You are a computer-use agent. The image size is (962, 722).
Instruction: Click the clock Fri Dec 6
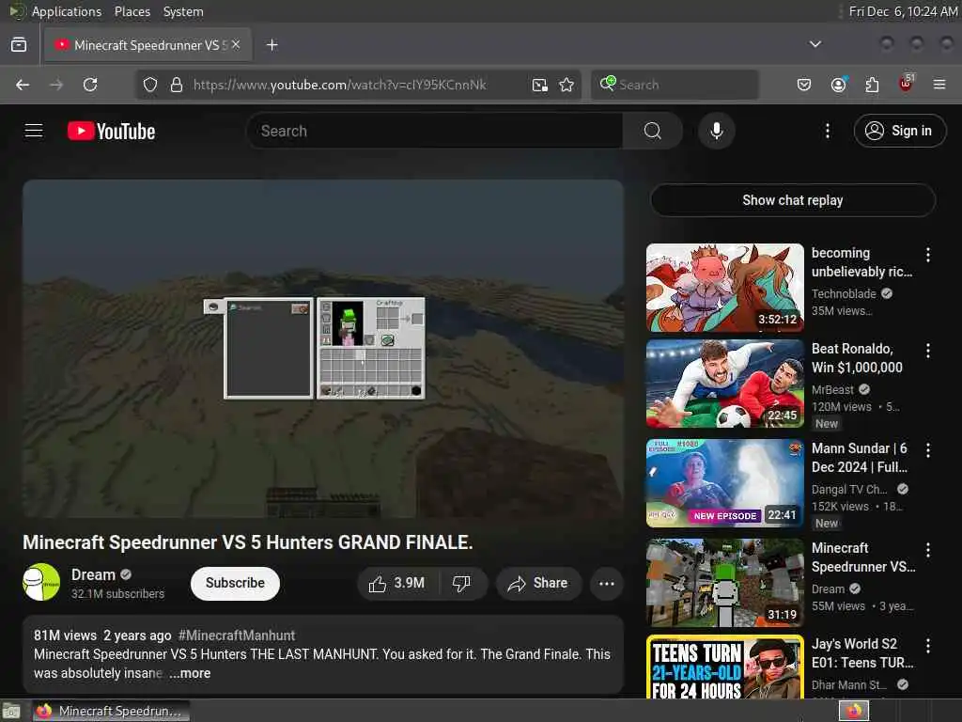[x=903, y=11]
